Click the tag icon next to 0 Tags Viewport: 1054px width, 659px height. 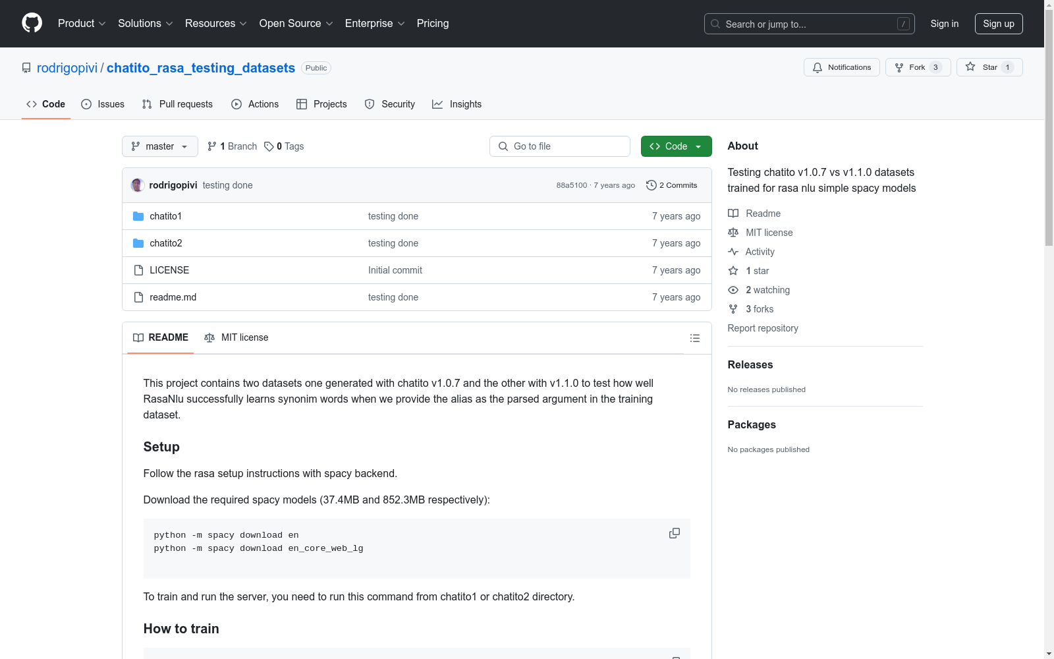pos(269,146)
